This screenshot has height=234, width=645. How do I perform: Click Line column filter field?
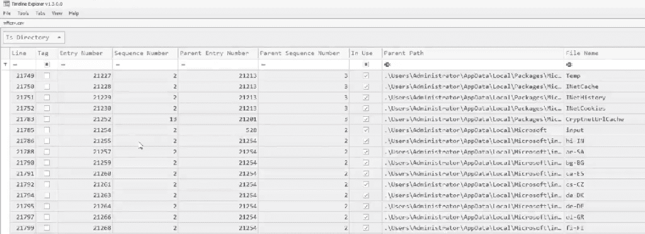pos(23,65)
